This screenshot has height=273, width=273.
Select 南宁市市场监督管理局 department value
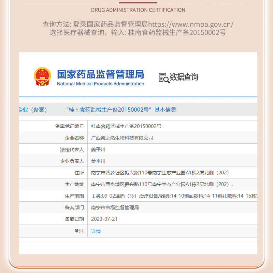pos(115,207)
